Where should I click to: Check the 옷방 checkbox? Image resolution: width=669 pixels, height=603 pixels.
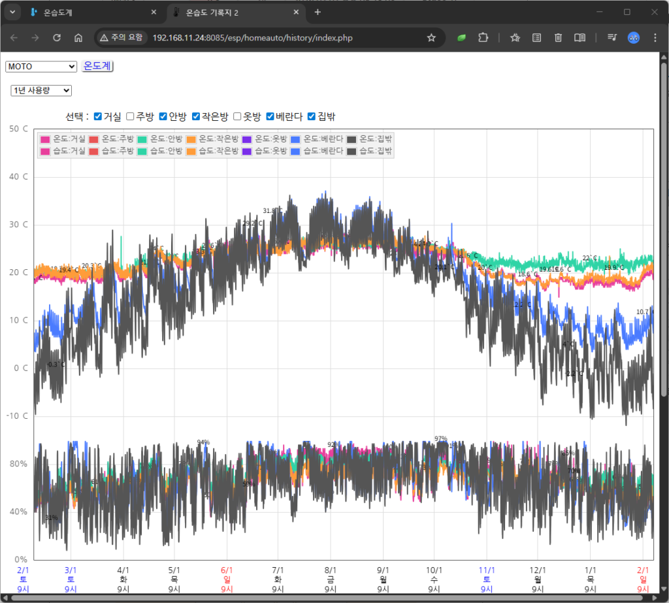(x=238, y=117)
